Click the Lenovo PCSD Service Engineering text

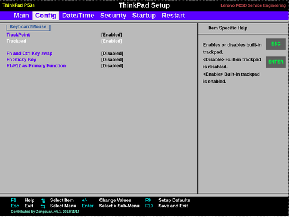(253, 5)
